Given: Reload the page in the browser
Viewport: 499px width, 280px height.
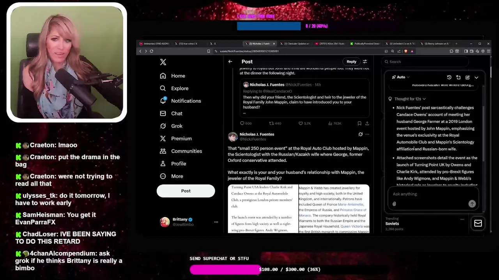Looking at the screenshot, I should [x=151, y=51].
